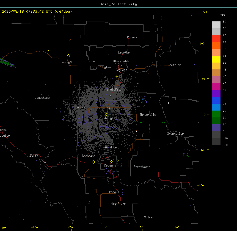Click the Stettler label
Screen dimensions: 237x231
(x=174, y=65)
